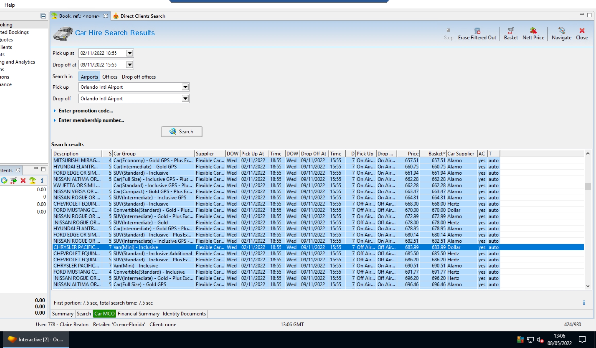This screenshot has height=348, width=596.
Task: Collapse the left navigation panel
Action: pos(43,16)
